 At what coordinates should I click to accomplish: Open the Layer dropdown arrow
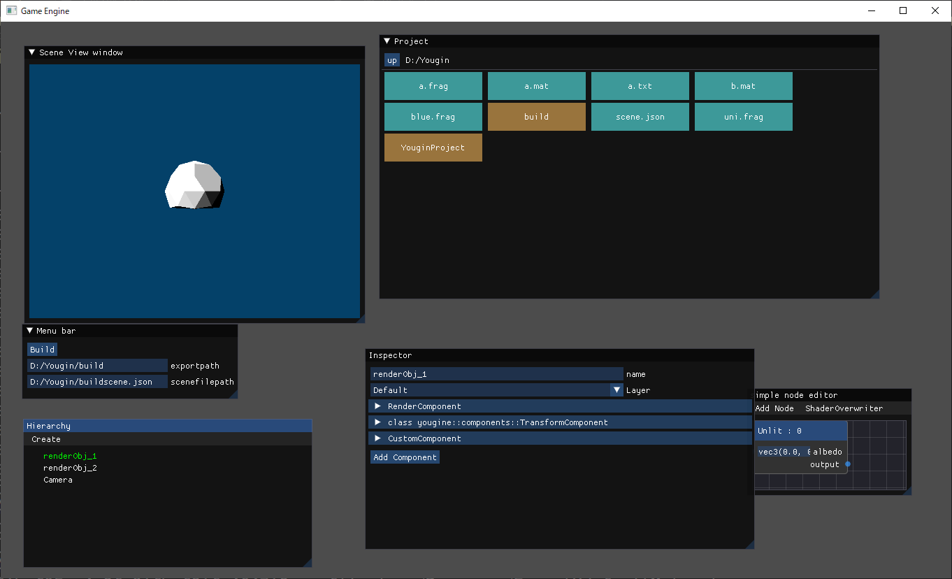pos(616,390)
